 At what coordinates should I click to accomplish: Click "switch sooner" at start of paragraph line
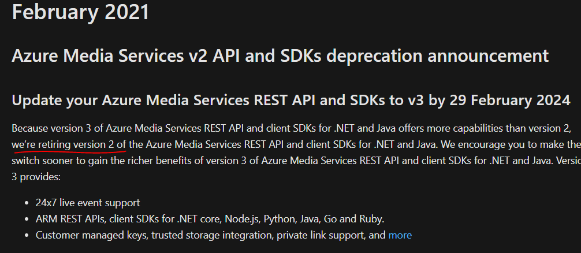[40, 160]
